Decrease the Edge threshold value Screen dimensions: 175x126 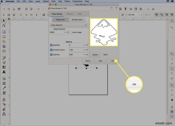coord(65,32)
